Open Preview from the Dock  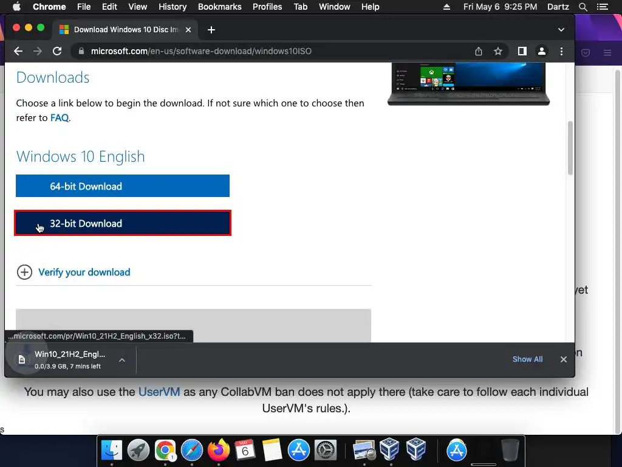pos(364,451)
